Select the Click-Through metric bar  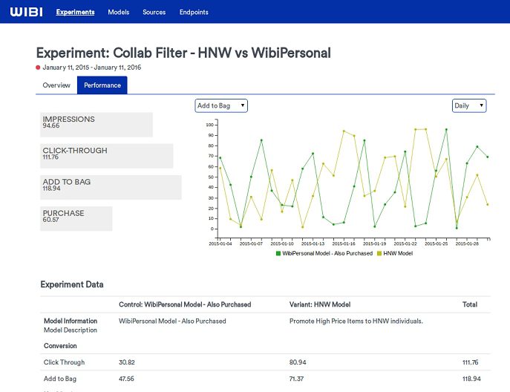coord(106,156)
